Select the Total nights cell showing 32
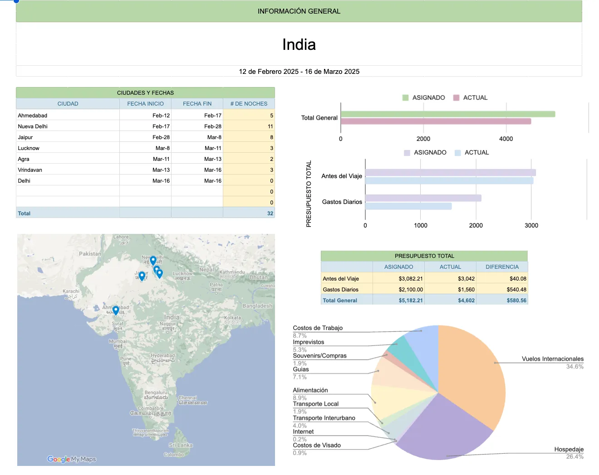 (249, 213)
